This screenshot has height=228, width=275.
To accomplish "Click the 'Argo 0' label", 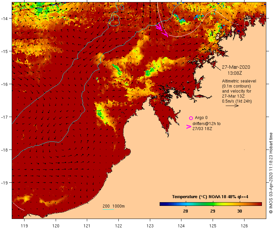I will point(201,118).
